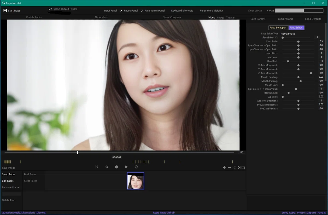Toggle the Parameters Panel checkbox
Image resolution: width=328 pixels, height=215 pixels.
coord(142,11)
